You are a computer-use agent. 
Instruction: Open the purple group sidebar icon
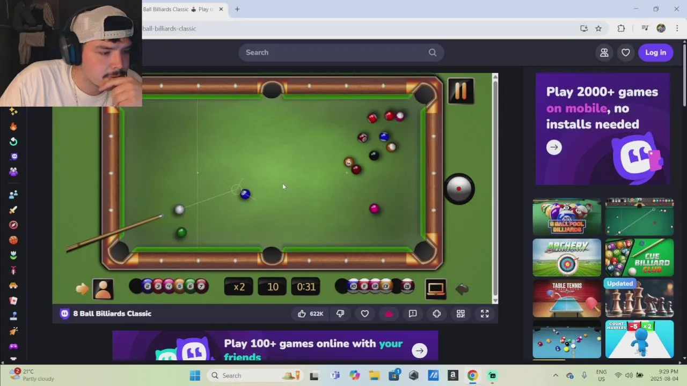point(13,172)
